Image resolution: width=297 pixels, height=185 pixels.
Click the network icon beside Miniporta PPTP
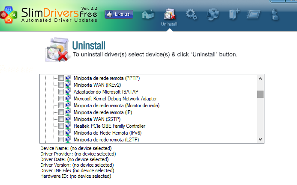68,78
